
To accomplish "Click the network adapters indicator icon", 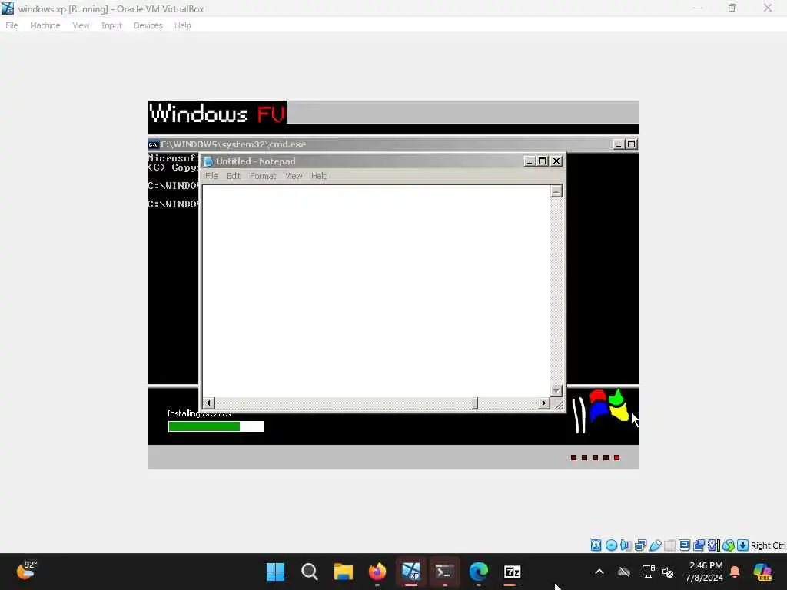I will click(640, 545).
